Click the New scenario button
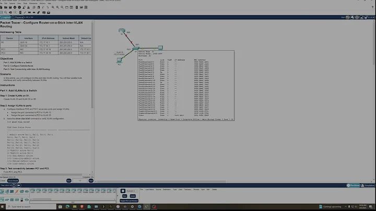The height and width of the screenshot is (211, 376). [124, 196]
